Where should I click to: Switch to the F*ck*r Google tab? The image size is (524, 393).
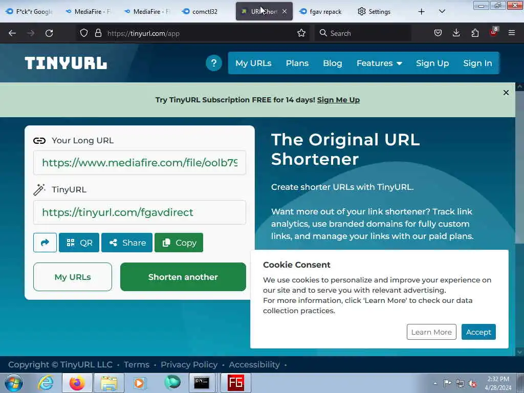coord(29,12)
